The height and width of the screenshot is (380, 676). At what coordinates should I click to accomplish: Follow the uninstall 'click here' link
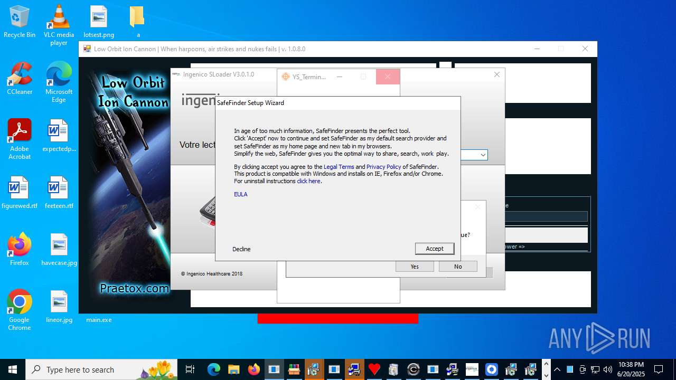coord(308,181)
